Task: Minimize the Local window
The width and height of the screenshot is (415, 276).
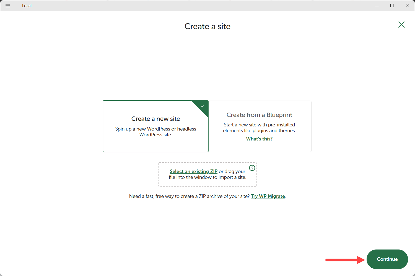Action: tap(377, 6)
